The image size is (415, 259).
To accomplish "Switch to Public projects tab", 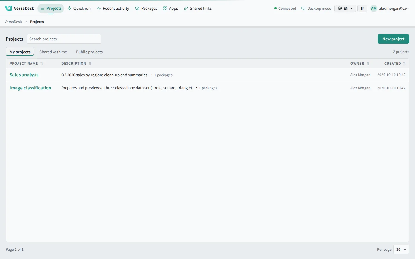I will pos(89,52).
